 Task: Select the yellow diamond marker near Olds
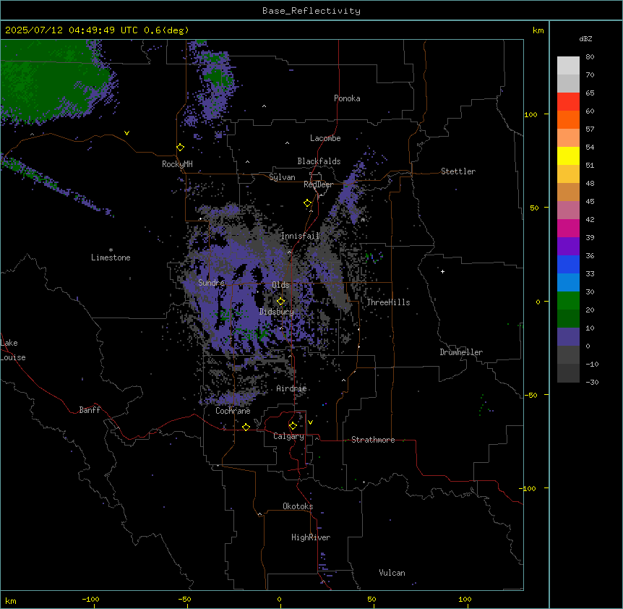(x=281, y=301)
